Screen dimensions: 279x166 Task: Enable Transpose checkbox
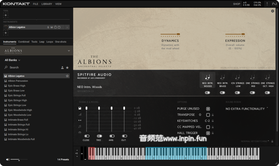[208, 115]
